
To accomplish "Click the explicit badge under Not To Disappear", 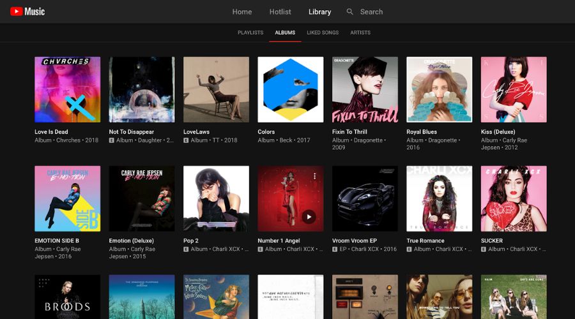I will [x=111, y=140].
